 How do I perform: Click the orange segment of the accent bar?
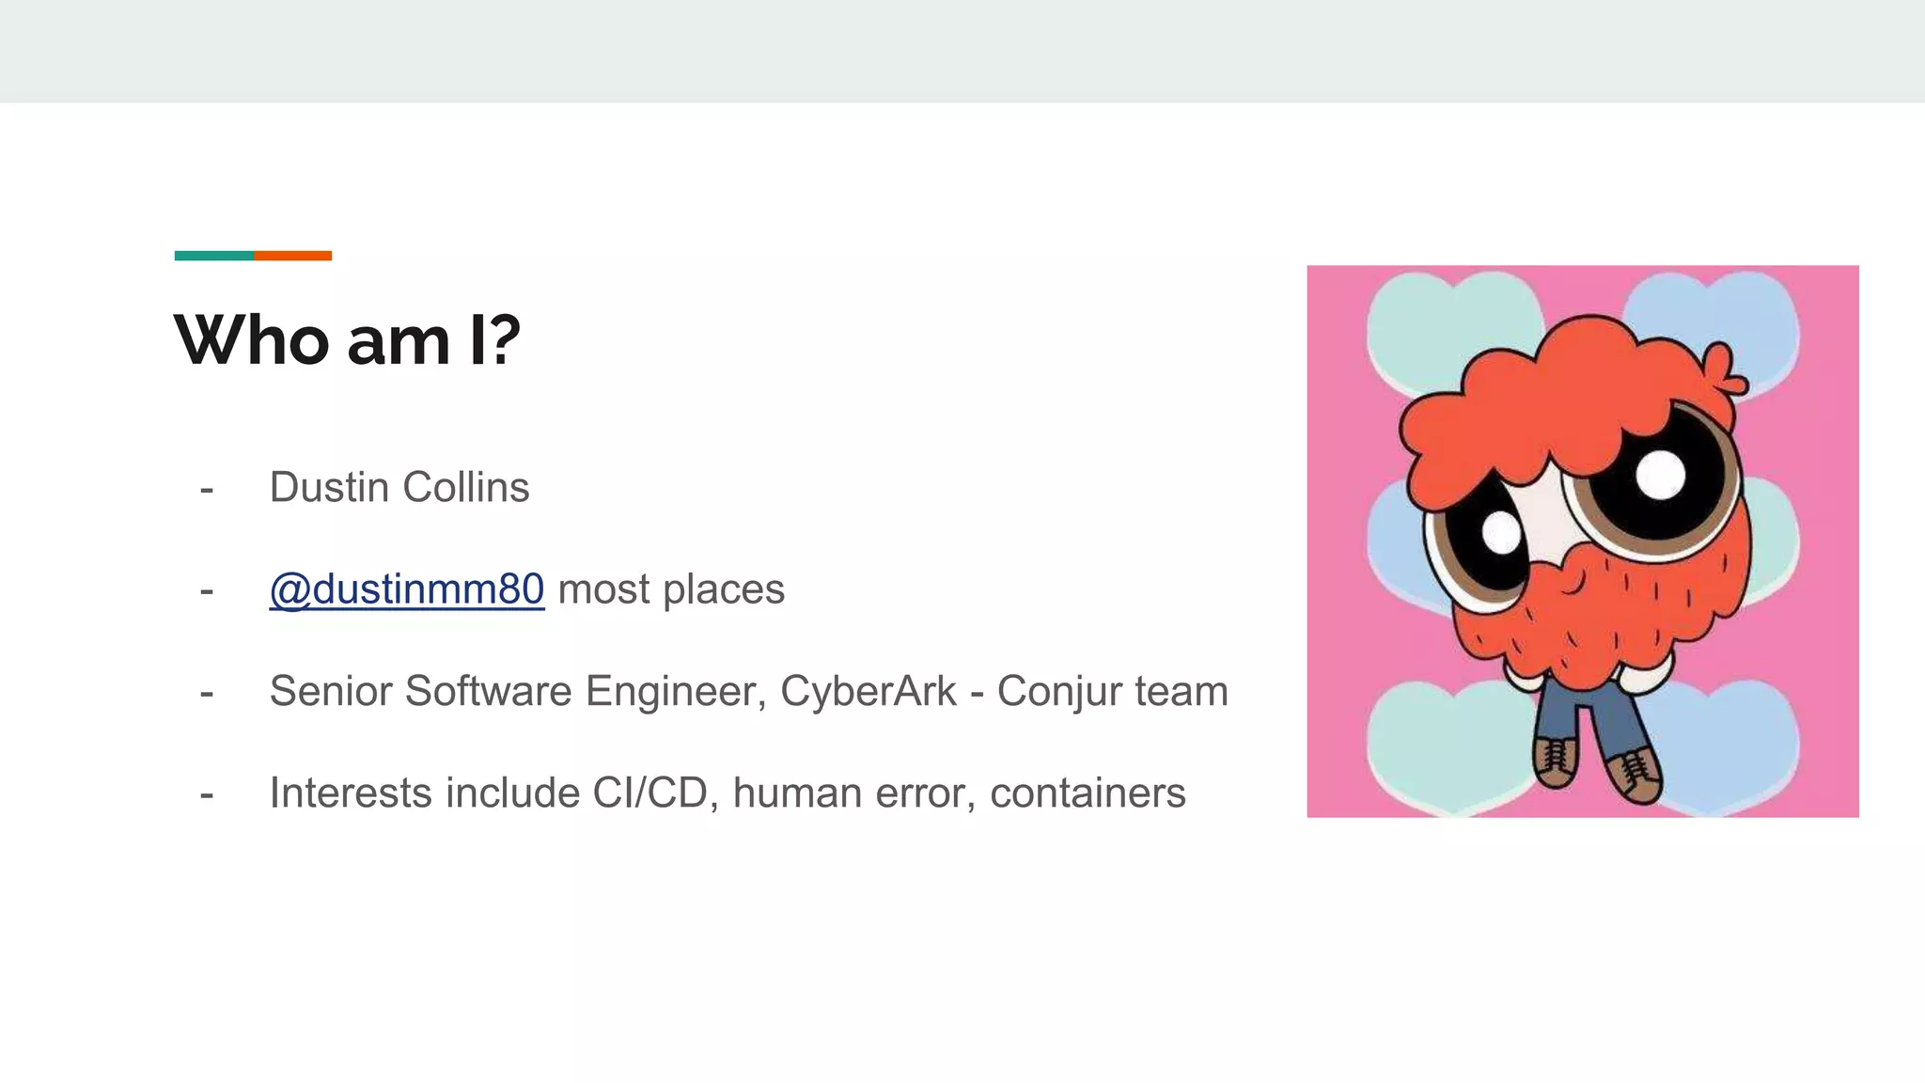(x=292, y=256)
